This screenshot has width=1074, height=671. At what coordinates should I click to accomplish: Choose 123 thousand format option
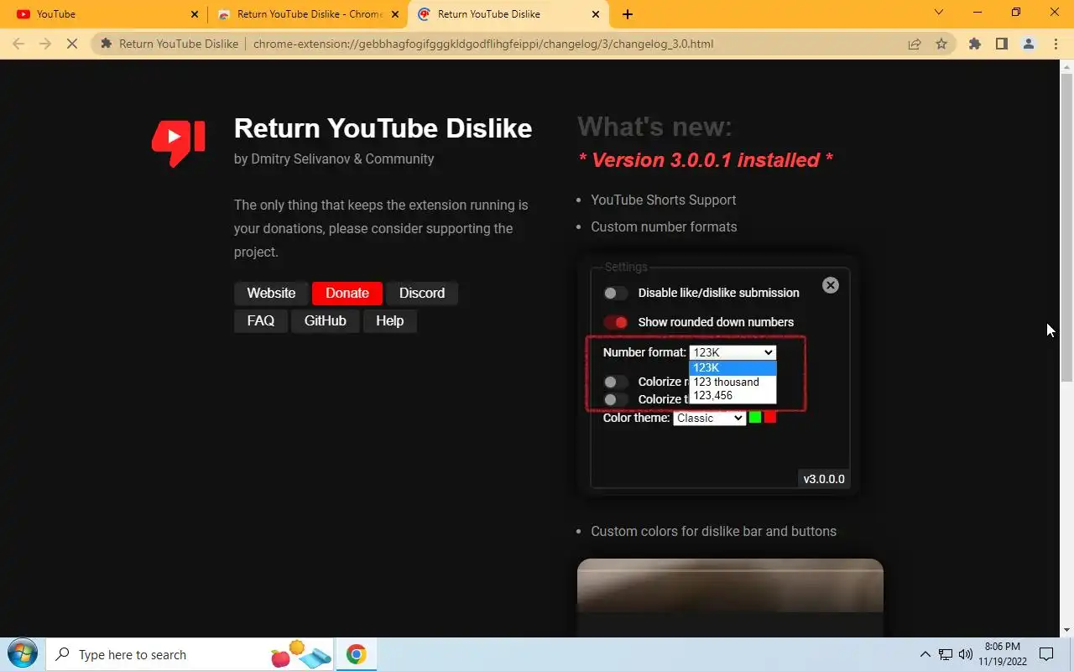(733, 382)
